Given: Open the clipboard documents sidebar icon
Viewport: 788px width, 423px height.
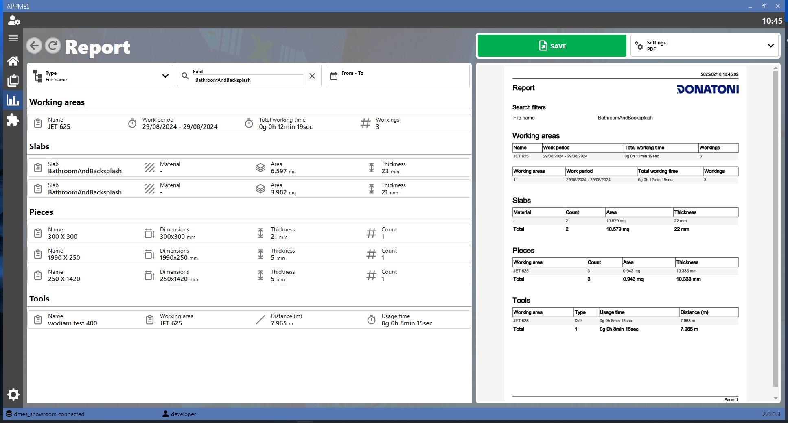Looking at the screenshot, I should pyautogui.click(x=13, y=81).
